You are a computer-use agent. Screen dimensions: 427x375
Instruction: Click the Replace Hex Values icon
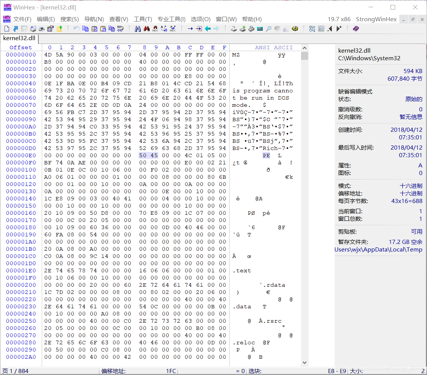[x=173, y=28]
